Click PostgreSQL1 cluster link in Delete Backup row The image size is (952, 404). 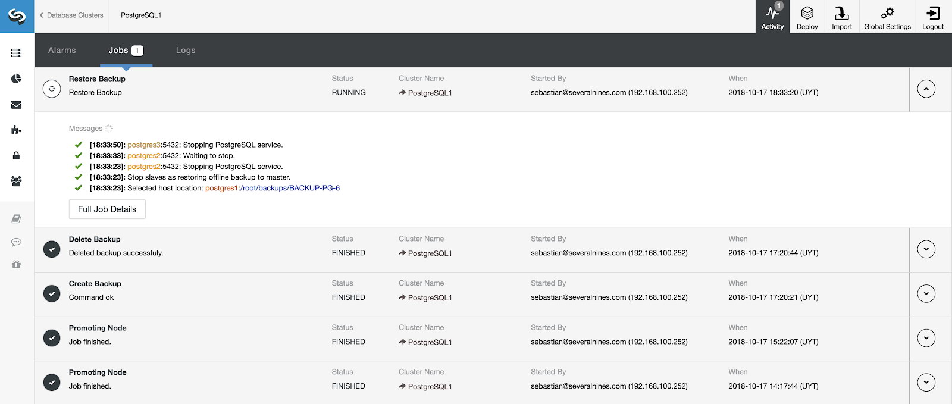click(x=430, y=253)
